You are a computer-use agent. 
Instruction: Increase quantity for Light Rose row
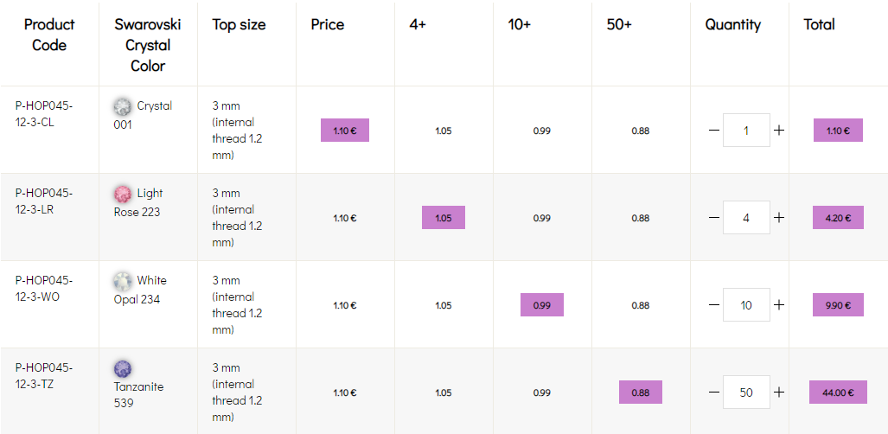pos(779,218)
